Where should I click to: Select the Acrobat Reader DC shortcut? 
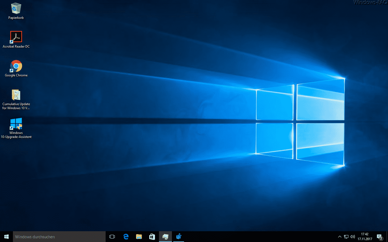16,40
